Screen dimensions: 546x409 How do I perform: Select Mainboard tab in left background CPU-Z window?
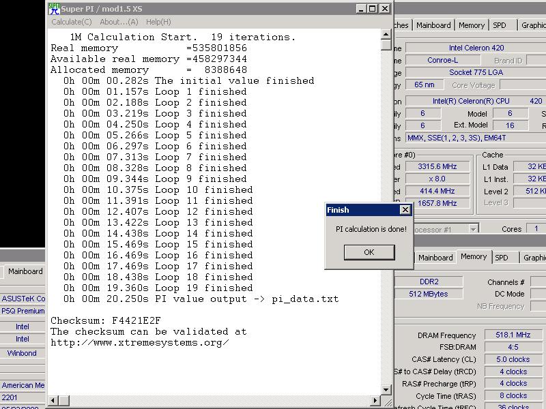coord(25,271)
